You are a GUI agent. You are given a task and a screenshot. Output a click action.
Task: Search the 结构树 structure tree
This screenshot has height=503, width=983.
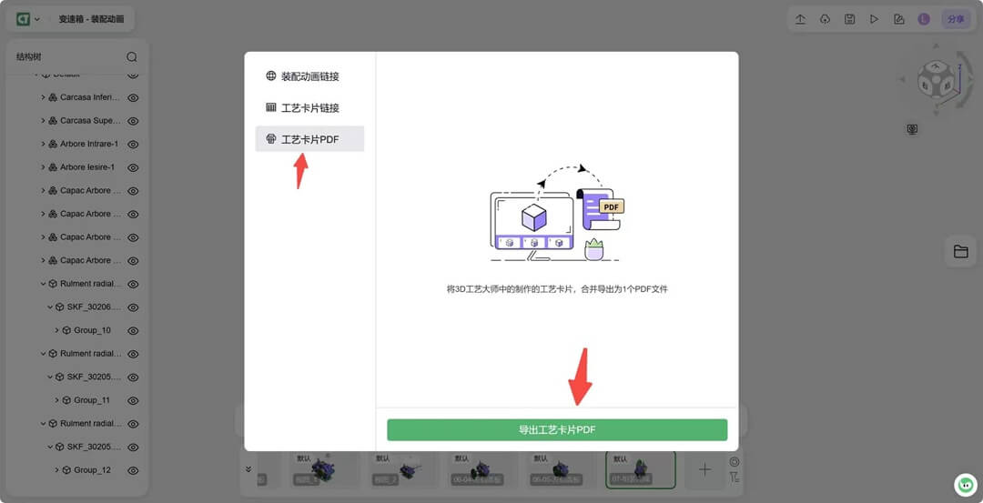click(x=132, y=57)
